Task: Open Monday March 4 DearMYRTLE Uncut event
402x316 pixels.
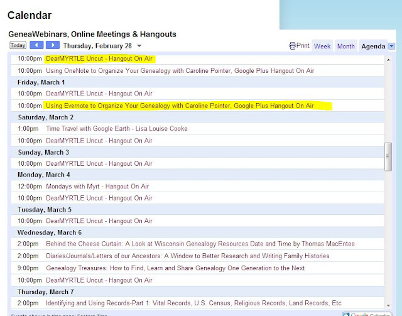Action: click(x=99, y=198)
